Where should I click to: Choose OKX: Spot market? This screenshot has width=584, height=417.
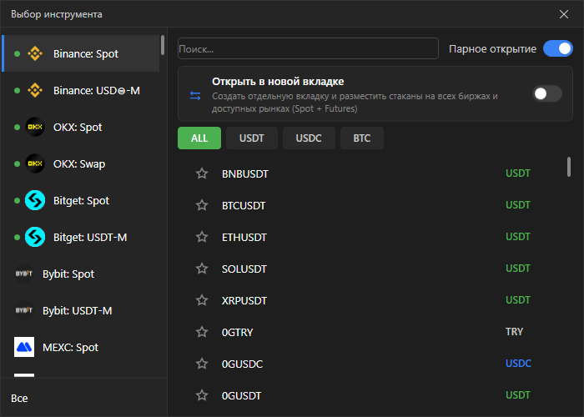tap(81, 127)
